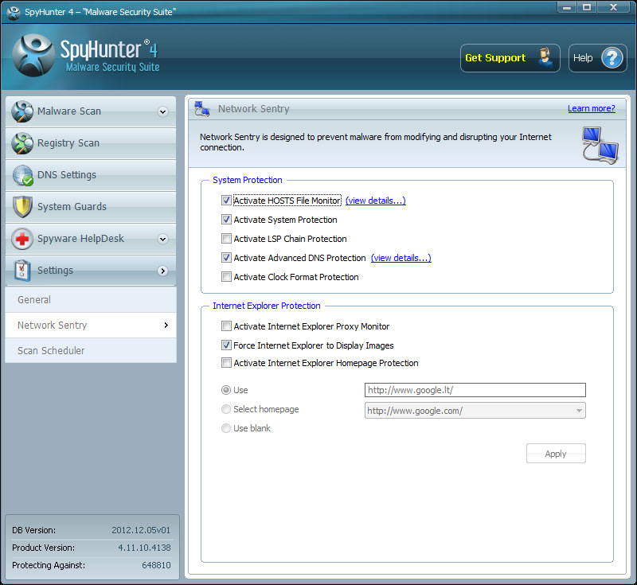Click the SpyHunter logo icon in header
The width and height of the screenshot is (637, 585).
(33, 55)
